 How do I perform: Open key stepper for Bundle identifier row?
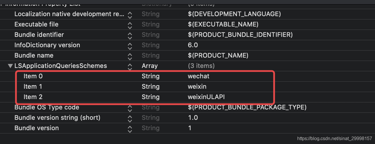point(130,35)
